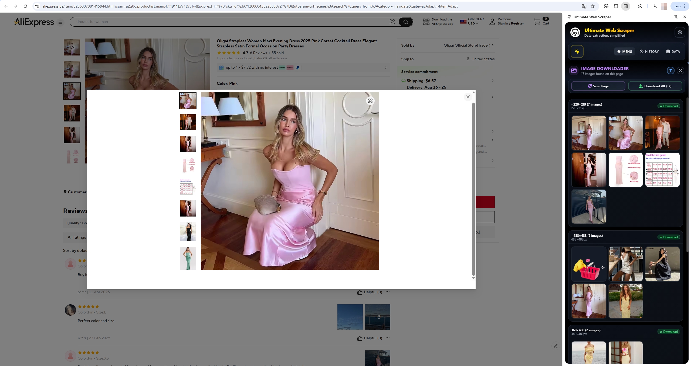Mark p***r review as Helpful
This screenshot has height=366, width=691.
[370, 292]
